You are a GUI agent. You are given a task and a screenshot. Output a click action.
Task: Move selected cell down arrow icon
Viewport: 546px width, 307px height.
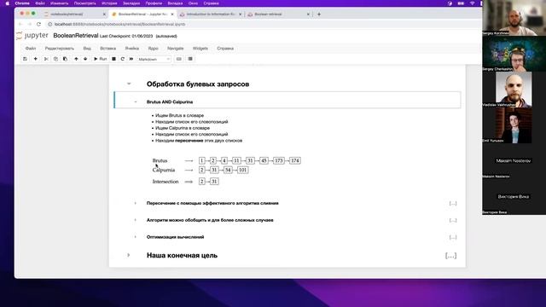click(85, 59)
